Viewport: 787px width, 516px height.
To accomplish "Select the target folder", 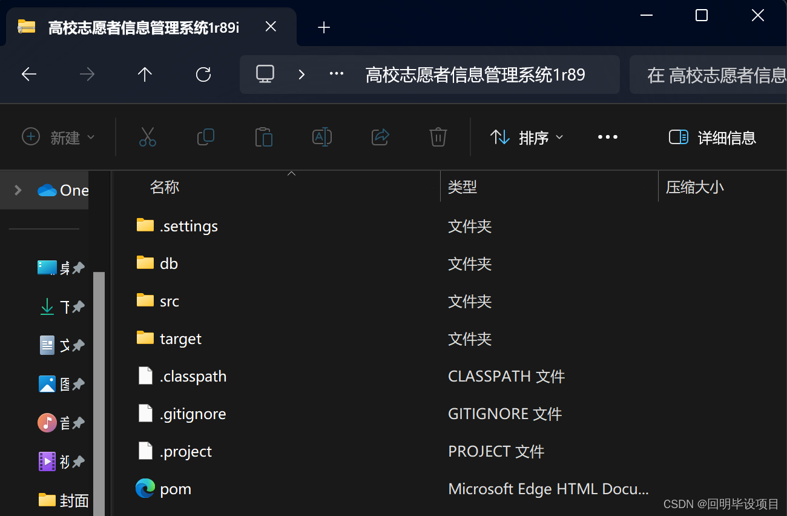I will [169, 339].
